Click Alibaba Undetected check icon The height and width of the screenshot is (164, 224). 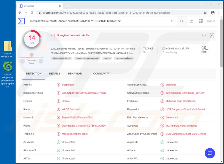pos(162,150)
